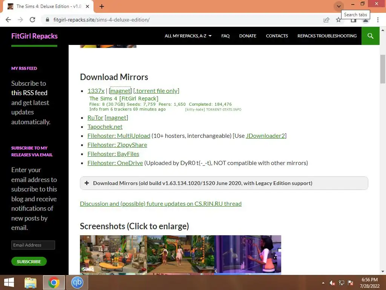Screen dimensions: 386x290
Task: Click the Email Address input field
Action: click(33, 245)
